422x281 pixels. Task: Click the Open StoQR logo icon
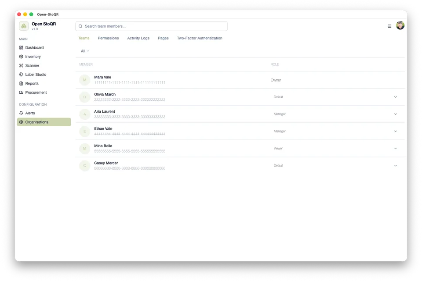point(24,26)
